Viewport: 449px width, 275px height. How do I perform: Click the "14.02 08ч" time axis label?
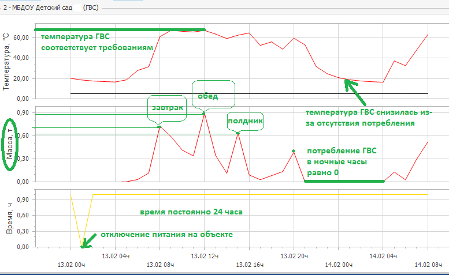click(x=428, y=265)
